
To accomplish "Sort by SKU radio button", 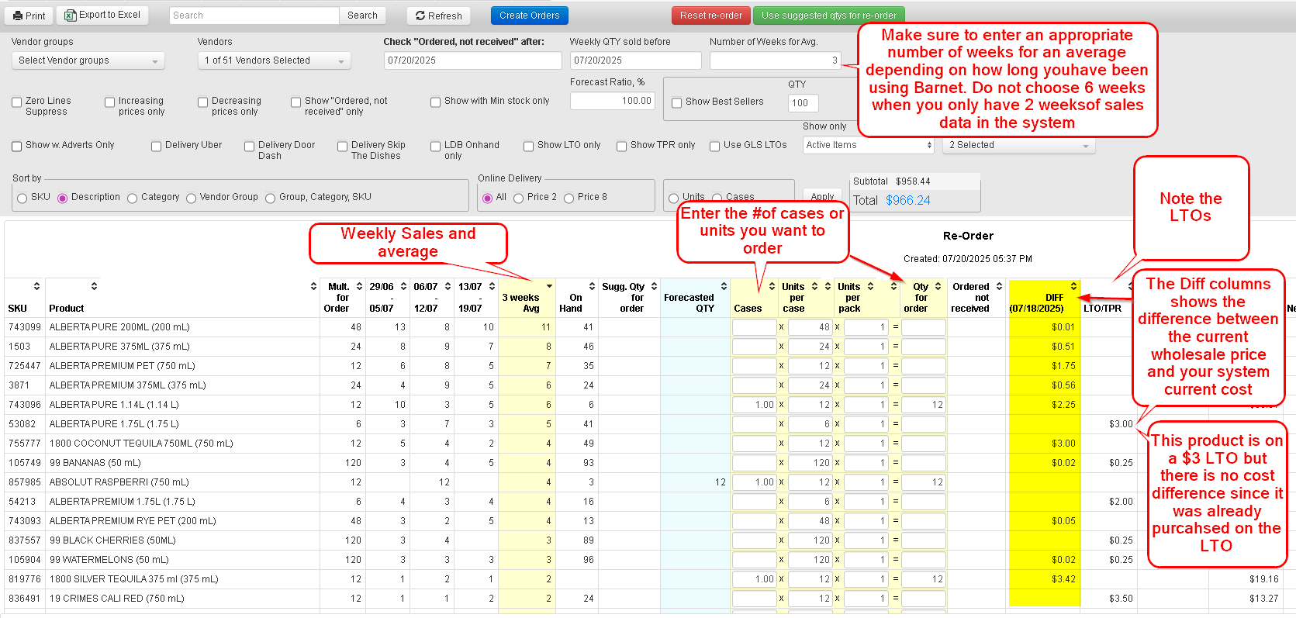I will (22, 199).
